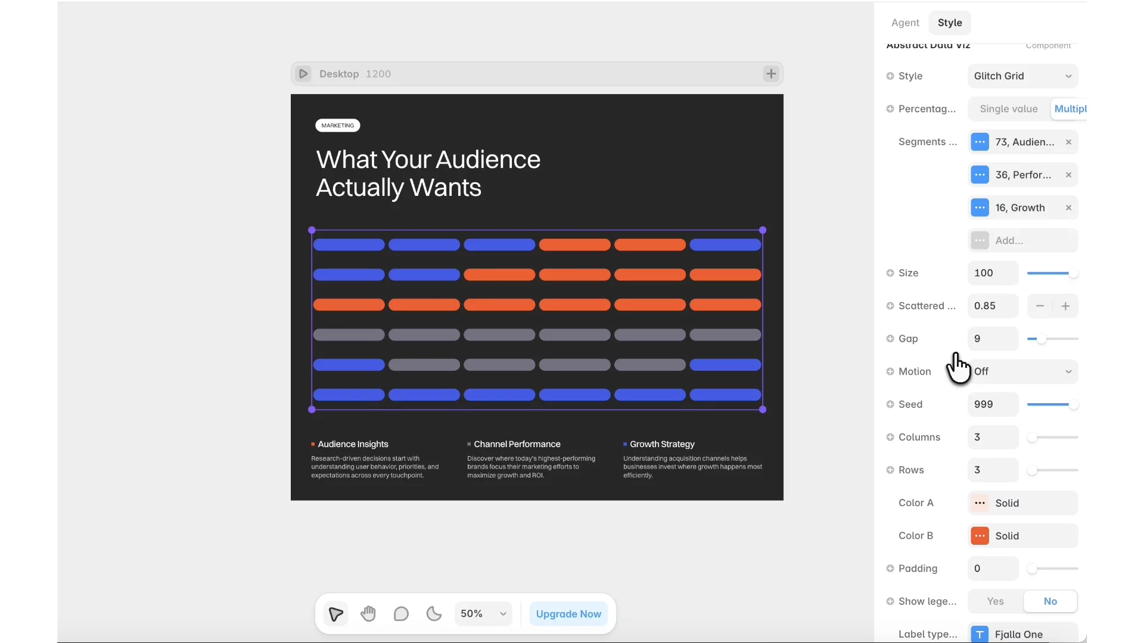This screenshot has height=643, width=1144.
Task: Click the Size slider track
Action: click(x=1052, y=273)
